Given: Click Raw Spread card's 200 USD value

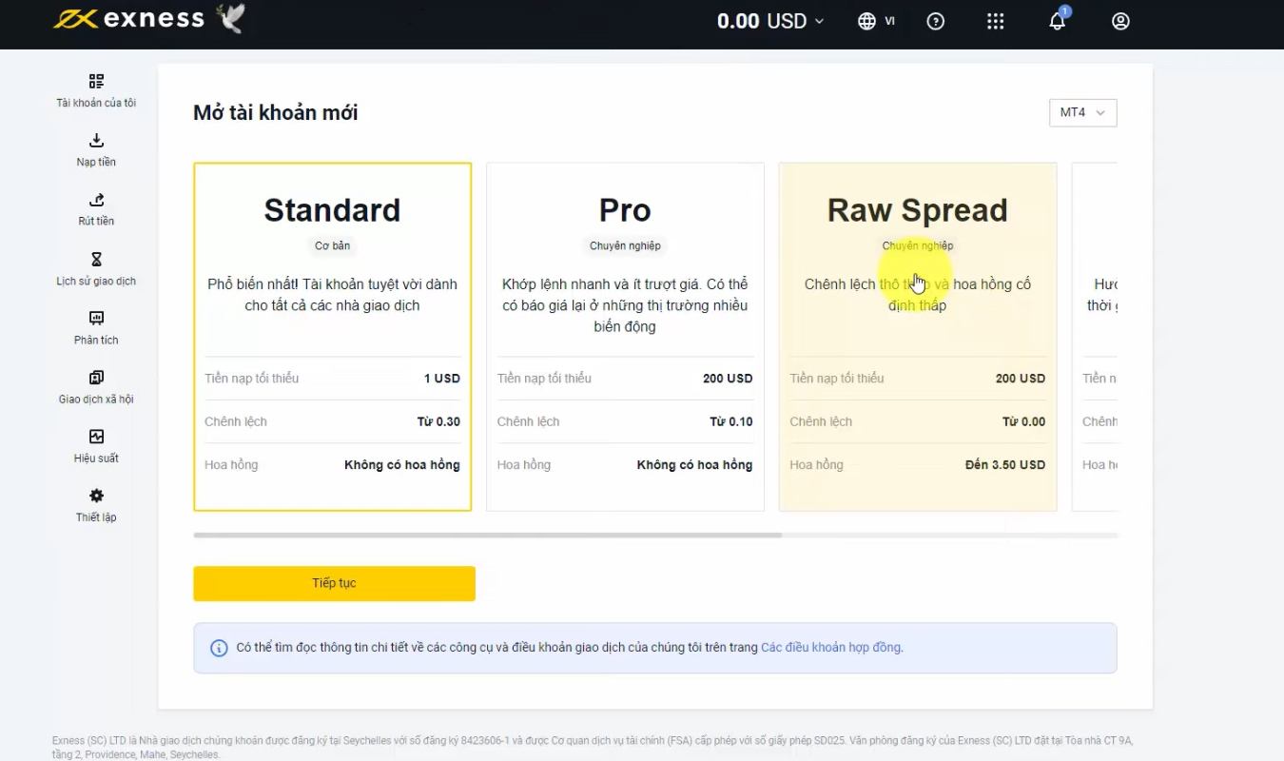Looking at the screenshot, I should pyautogui.click(x=1021, y=379).
